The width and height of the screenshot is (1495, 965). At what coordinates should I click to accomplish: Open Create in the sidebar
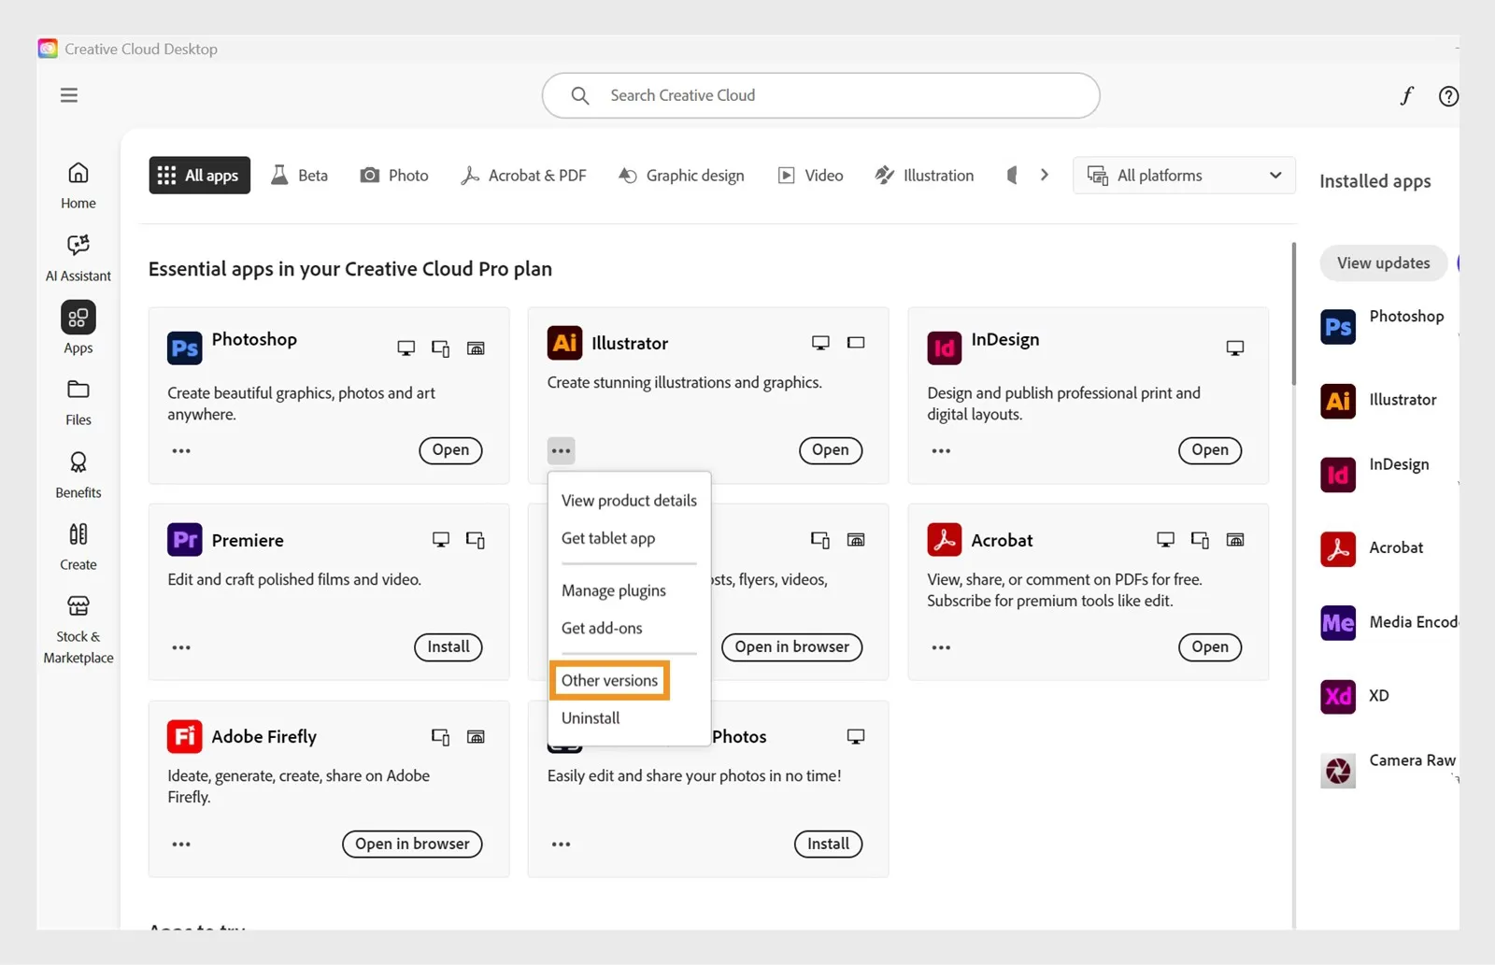pos(78,546)
